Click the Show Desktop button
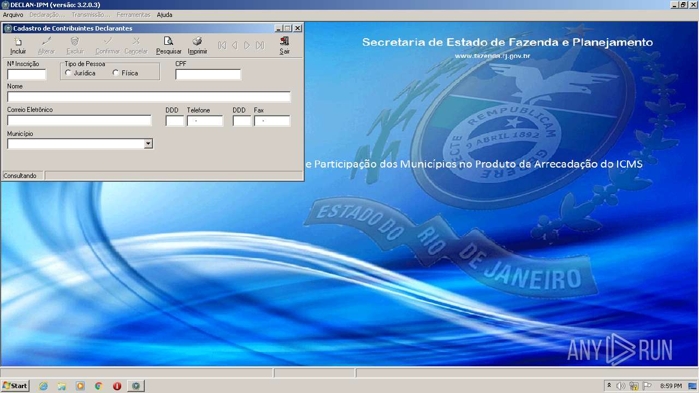 pos(694,386)
